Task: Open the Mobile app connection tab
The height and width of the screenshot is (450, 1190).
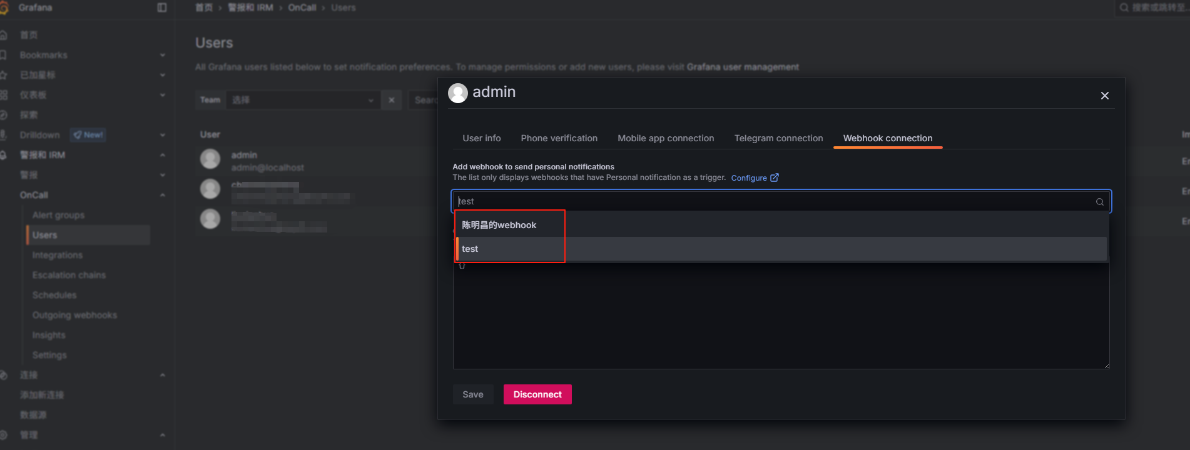Action: click(666, 138)
